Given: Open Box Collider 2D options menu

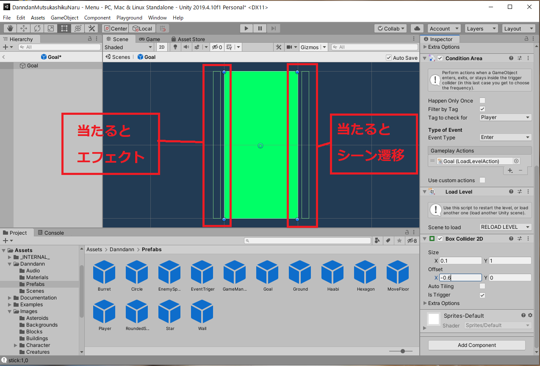Looking at the screenshot, I should tap(529, 239).
